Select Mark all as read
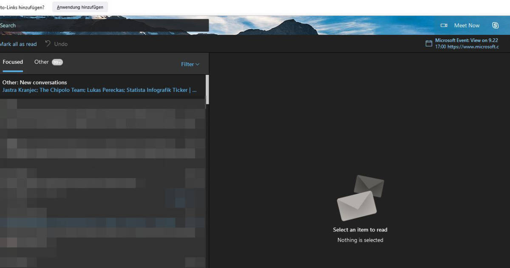The height and width of the screenshot is (268, 510). point(18,44)
